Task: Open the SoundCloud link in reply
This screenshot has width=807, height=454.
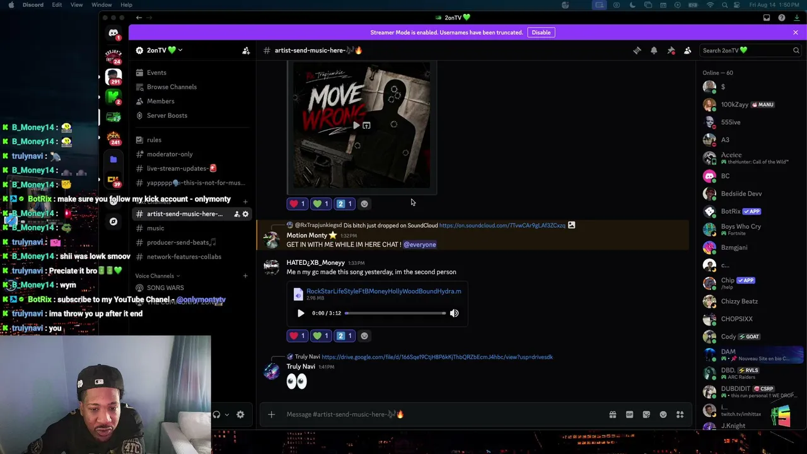Action: coord(502,225)
